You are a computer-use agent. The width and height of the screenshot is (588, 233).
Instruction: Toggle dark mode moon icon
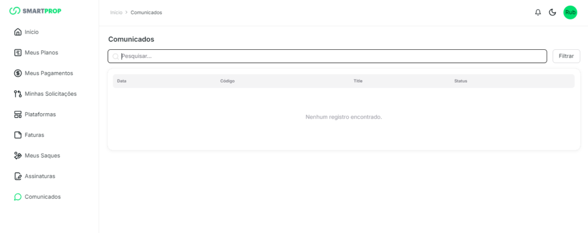click(x=552, y=13)
